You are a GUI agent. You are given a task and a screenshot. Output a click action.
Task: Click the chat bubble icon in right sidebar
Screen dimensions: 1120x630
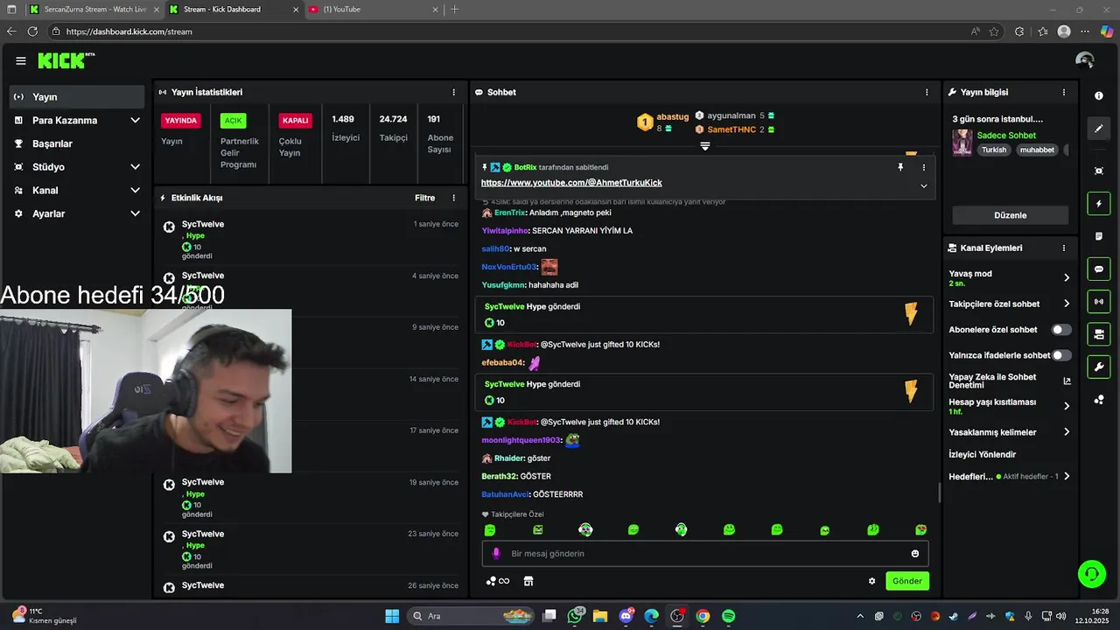click(x=1099, y=269)
